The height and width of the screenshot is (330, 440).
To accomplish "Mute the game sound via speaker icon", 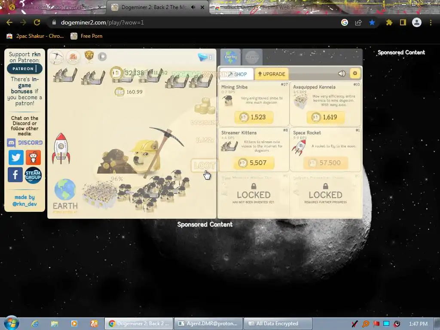I will click(342, 73).
